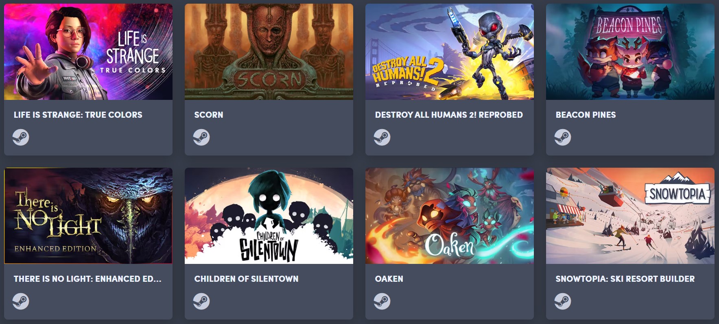Viewport: 719px width, 324px height.
Task: Open the Snowtopia cover image
Action: click(x=630, y=216)
